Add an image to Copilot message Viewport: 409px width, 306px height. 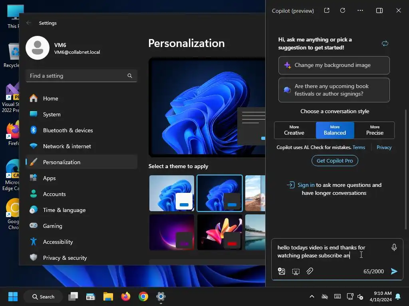[x=282, y=271]
